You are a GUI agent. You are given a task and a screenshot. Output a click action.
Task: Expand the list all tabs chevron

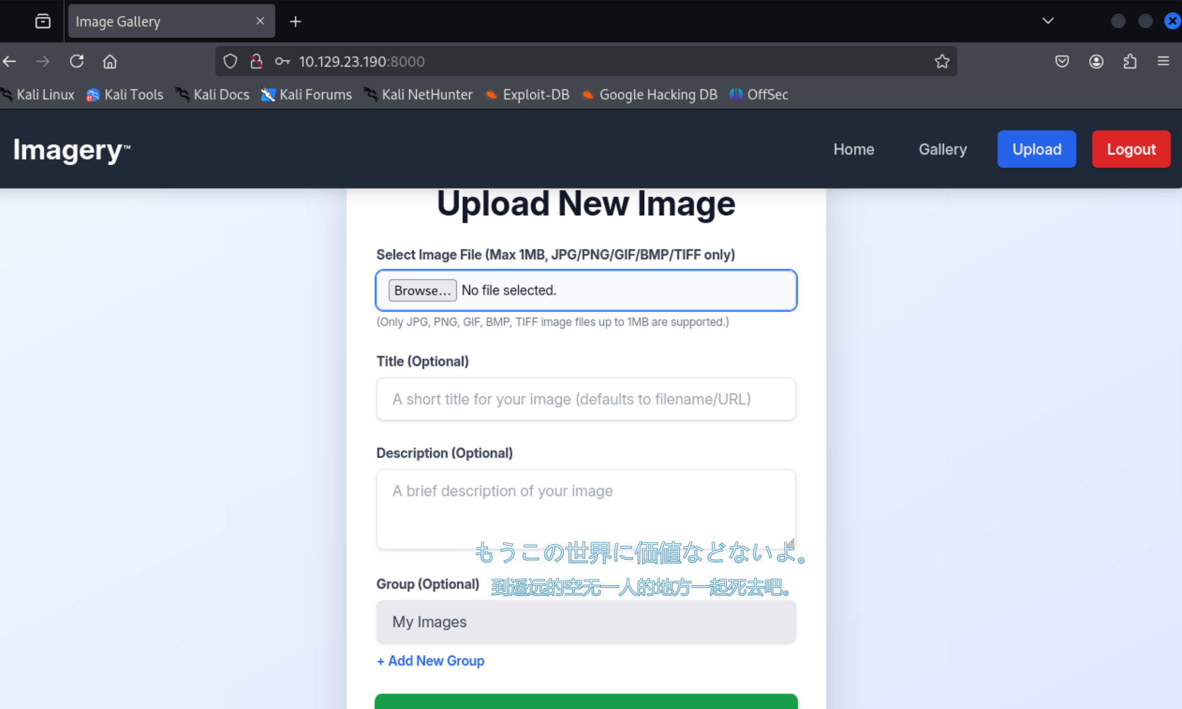1048,21
